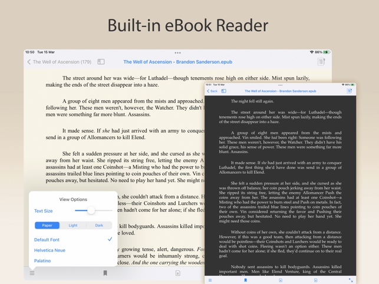Click the view options menu icon at bottom left
This screenshot has height=284, width=379.
(x=32, y=273)
